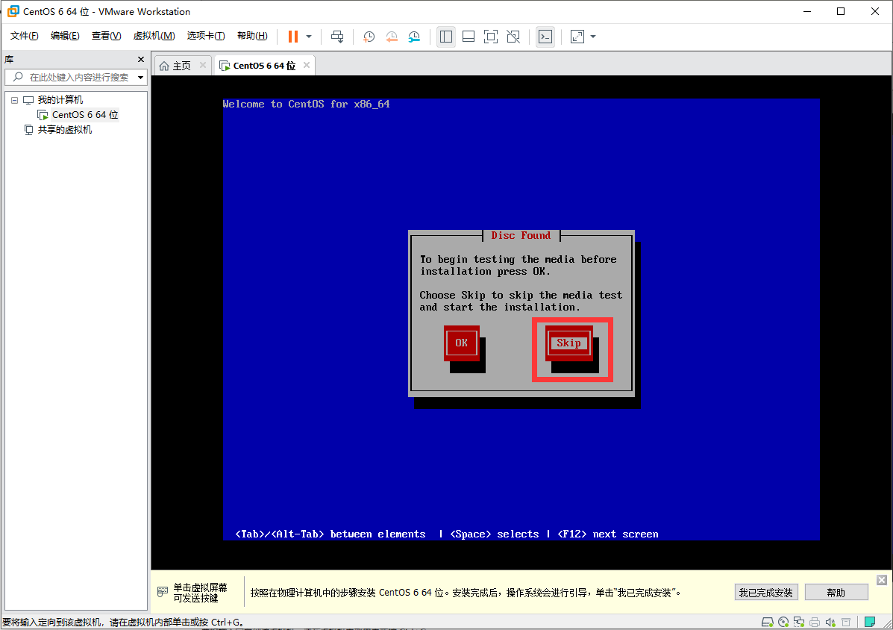The width and height of the screenshot is (893, 630).
Task: Toggle the console view button
Action: coord(545,37)
